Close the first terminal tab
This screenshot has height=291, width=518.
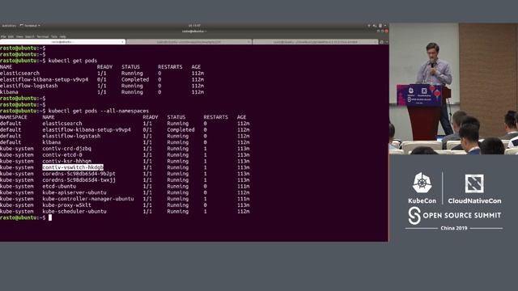coord(122,42)
